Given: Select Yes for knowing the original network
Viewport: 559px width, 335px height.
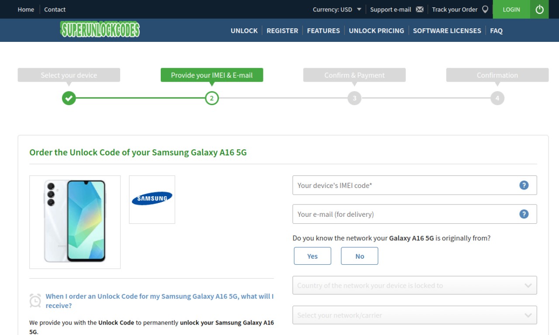Looking at the screenshot, I should pyautogui.click(x=312, y=256).
